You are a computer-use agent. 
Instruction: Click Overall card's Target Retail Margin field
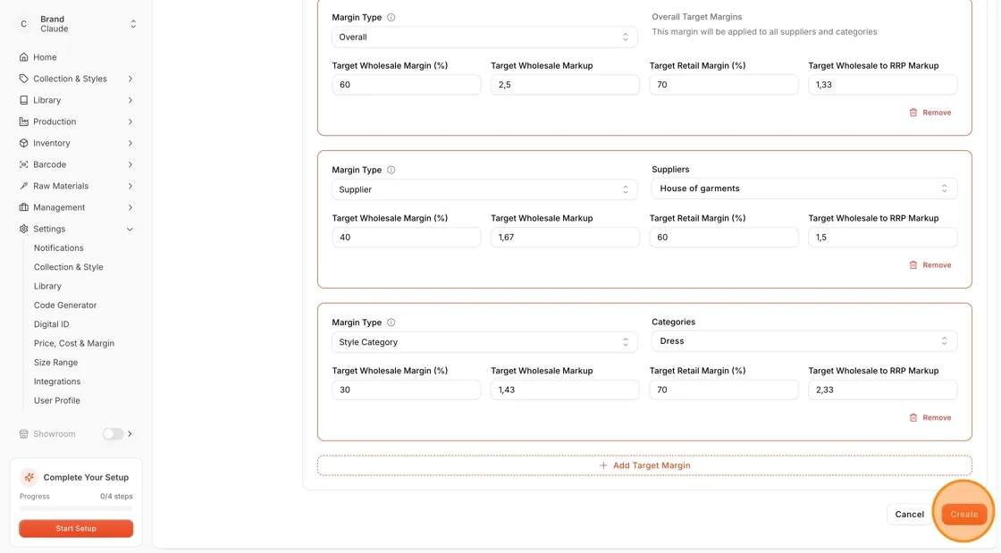[724, 84]
